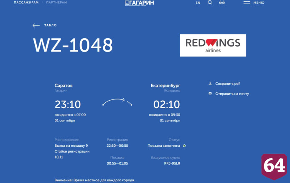
Task: Click departure time 23:10
Action: tap(68, 104)
